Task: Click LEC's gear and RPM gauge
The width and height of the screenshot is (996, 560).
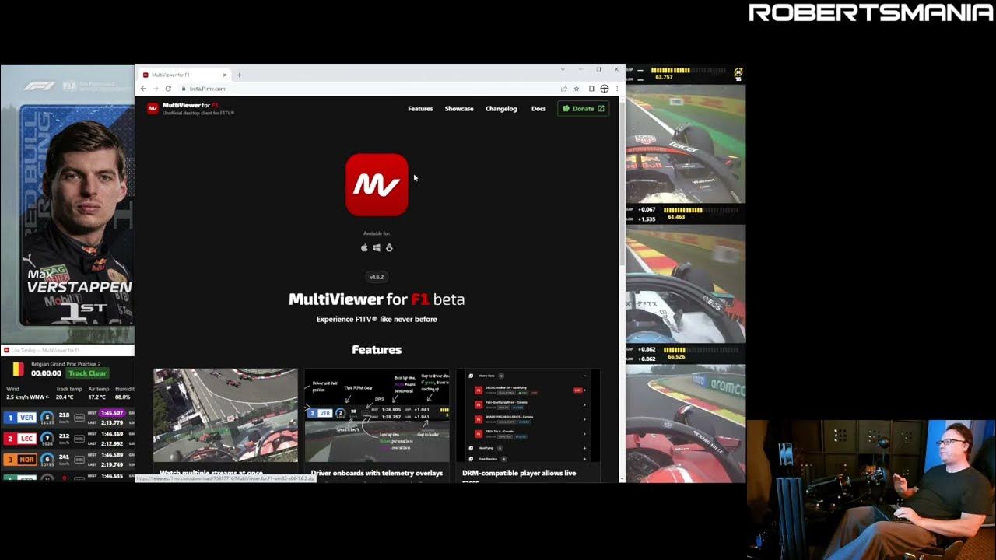Action: [47, 439]
